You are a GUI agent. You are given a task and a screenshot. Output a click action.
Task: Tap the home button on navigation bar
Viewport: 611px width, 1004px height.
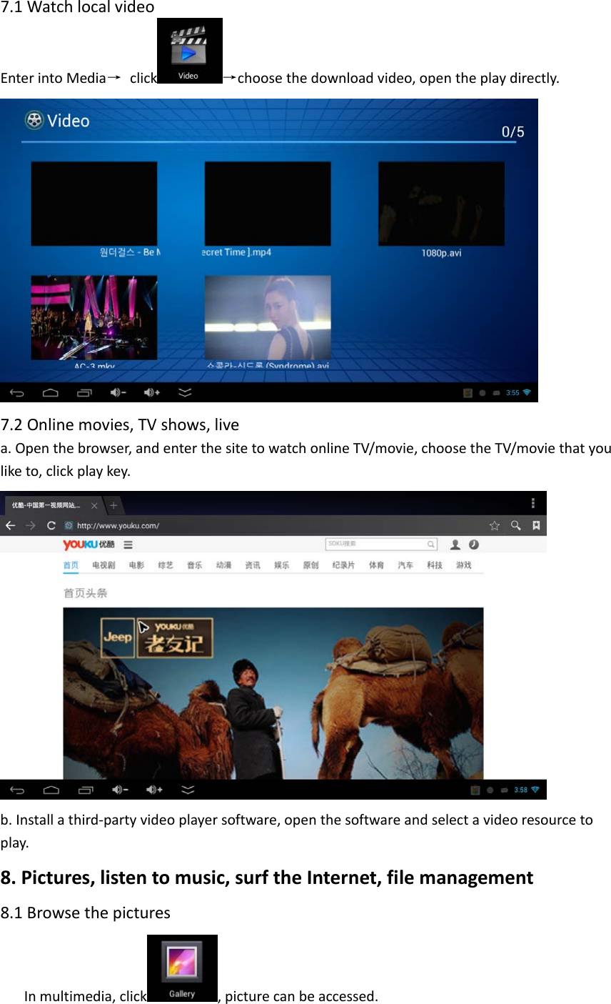click(x=51, y=392)
